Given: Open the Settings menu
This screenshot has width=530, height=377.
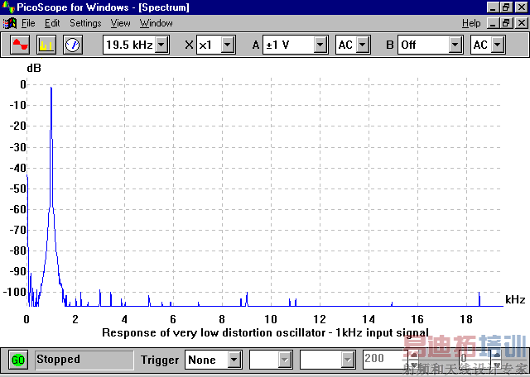Looking at the screenshot, I should point(85,23).
